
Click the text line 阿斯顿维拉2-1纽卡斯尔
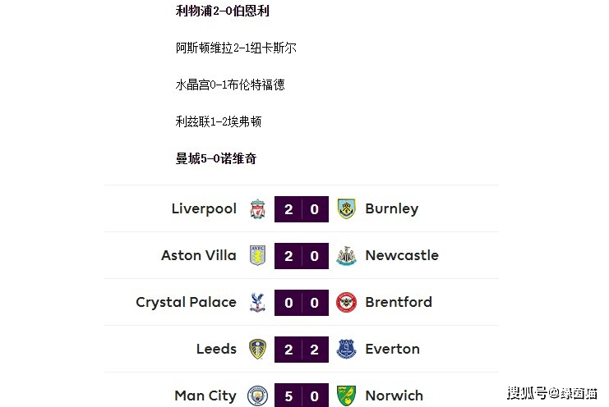236,48
